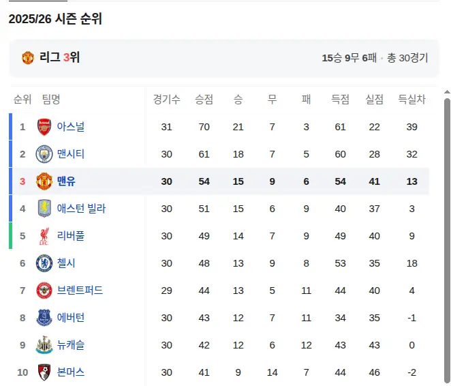Click the scrollbar up arrow beside table
Viewport: 451px width, 386px height.
(447, 92)
